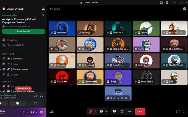This screenshot has height=117, width=188.
Task: Click the voice channel speaker icon
Action: tap(51, 9)
